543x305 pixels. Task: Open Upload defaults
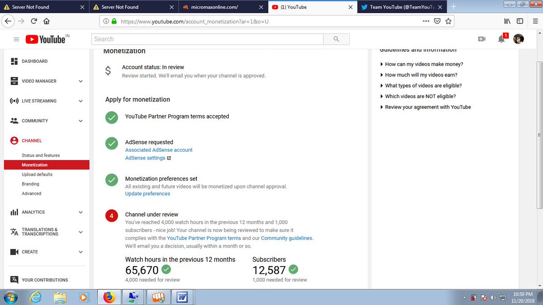point(37,174)
